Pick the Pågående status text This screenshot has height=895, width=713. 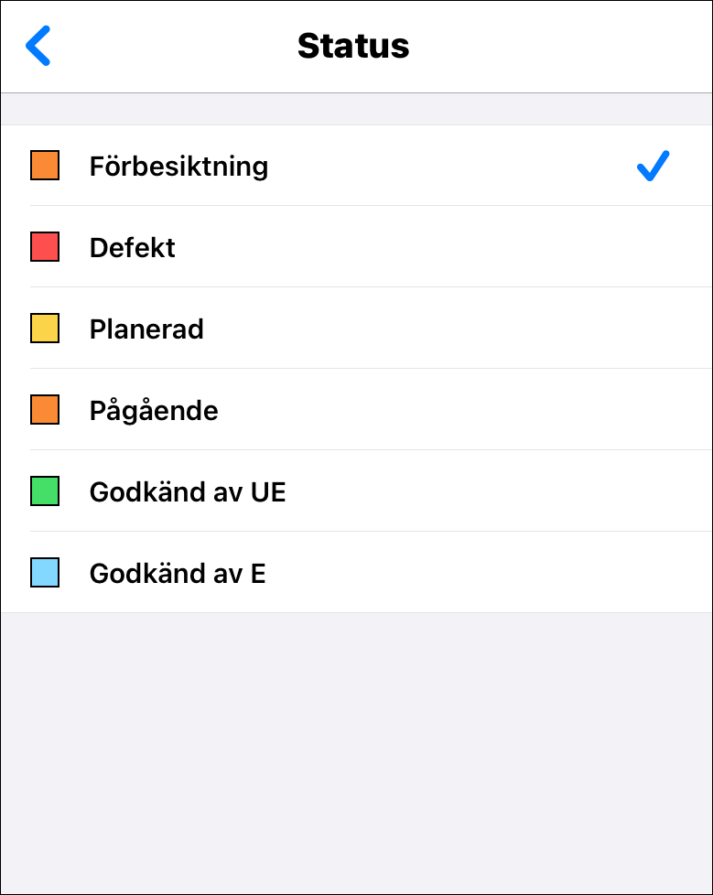click(x=154, y=411)
